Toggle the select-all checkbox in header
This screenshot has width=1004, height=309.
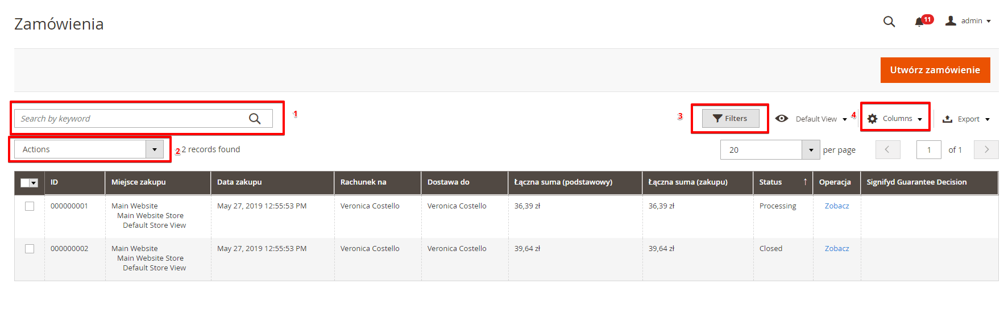(25, 182)
